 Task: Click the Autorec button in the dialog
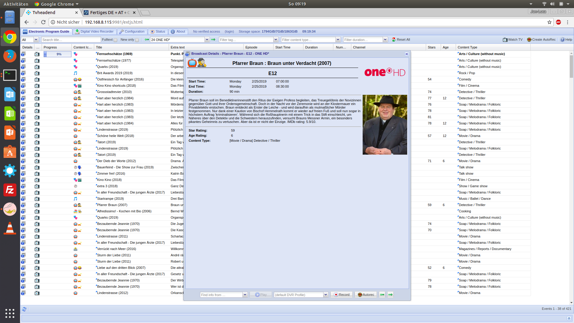click(366, 295)
